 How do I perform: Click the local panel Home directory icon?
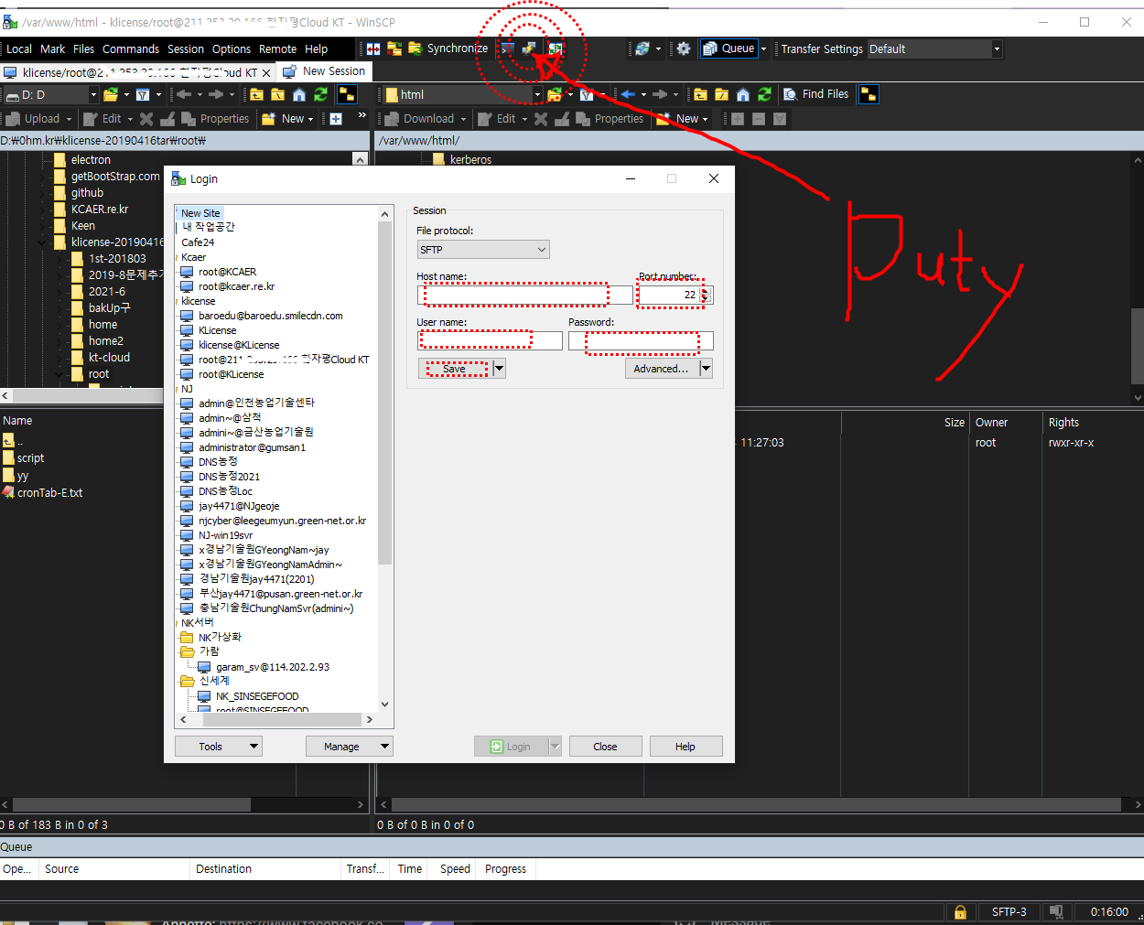(298, 94)
